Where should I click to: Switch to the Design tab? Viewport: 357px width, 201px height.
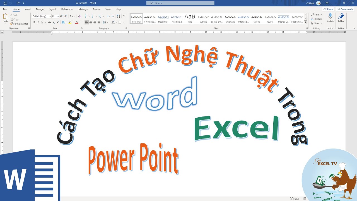(40, 9)
